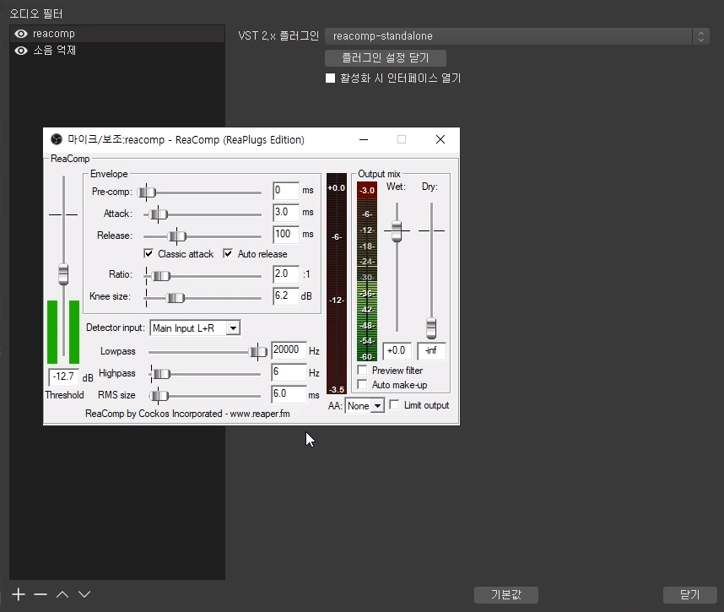Screen dimensions: 724x612
Task: Click the add filter plus icon
Action: [x=19, y=594]
